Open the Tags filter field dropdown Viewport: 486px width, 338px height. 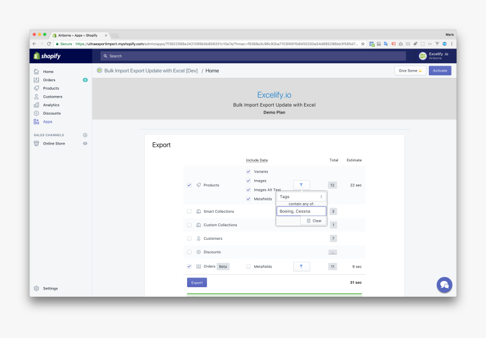301,197
